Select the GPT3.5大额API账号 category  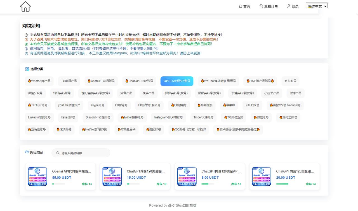pyautogui.click(x=177, y=81)
